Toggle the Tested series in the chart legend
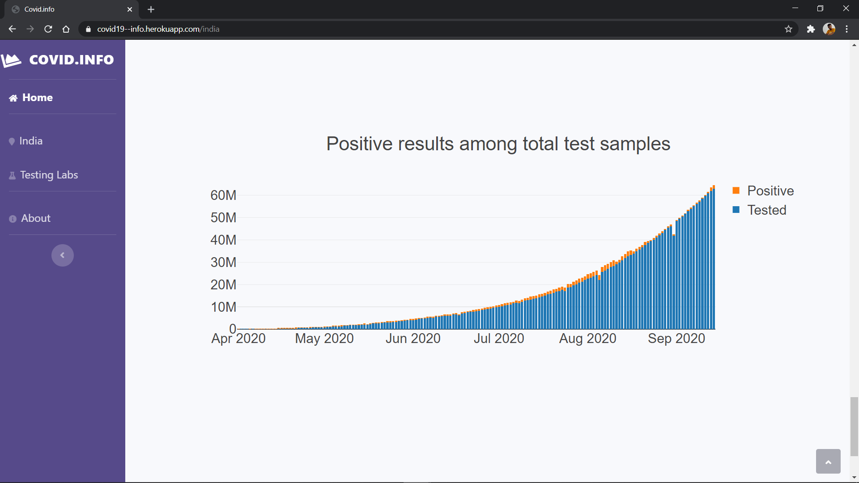Viewport: 859px width, 483px height. pyautogui.click(x=766, y=210)
